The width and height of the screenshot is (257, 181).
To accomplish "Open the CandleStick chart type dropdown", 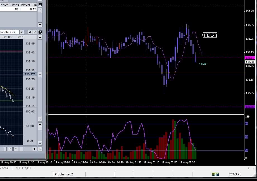I will (22, 32).
